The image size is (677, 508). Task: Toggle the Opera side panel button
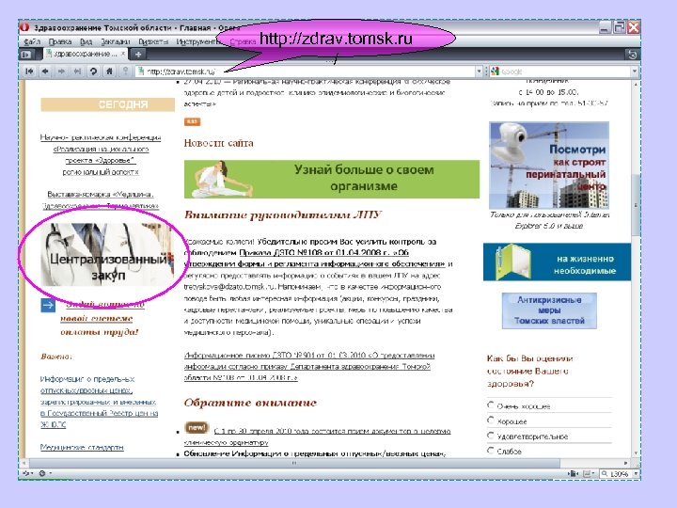[26, 55]
